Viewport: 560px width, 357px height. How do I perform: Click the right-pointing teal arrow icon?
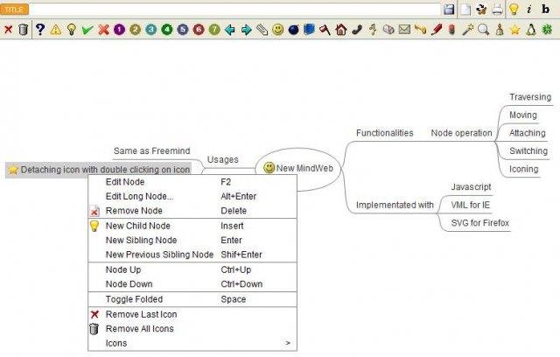(246, 29)
